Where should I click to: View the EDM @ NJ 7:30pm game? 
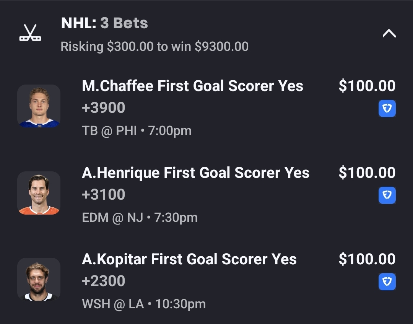(x=140, y=218)
